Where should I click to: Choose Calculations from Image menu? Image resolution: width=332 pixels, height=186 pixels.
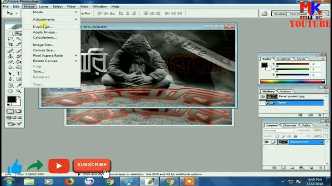(x=45, y=38)
